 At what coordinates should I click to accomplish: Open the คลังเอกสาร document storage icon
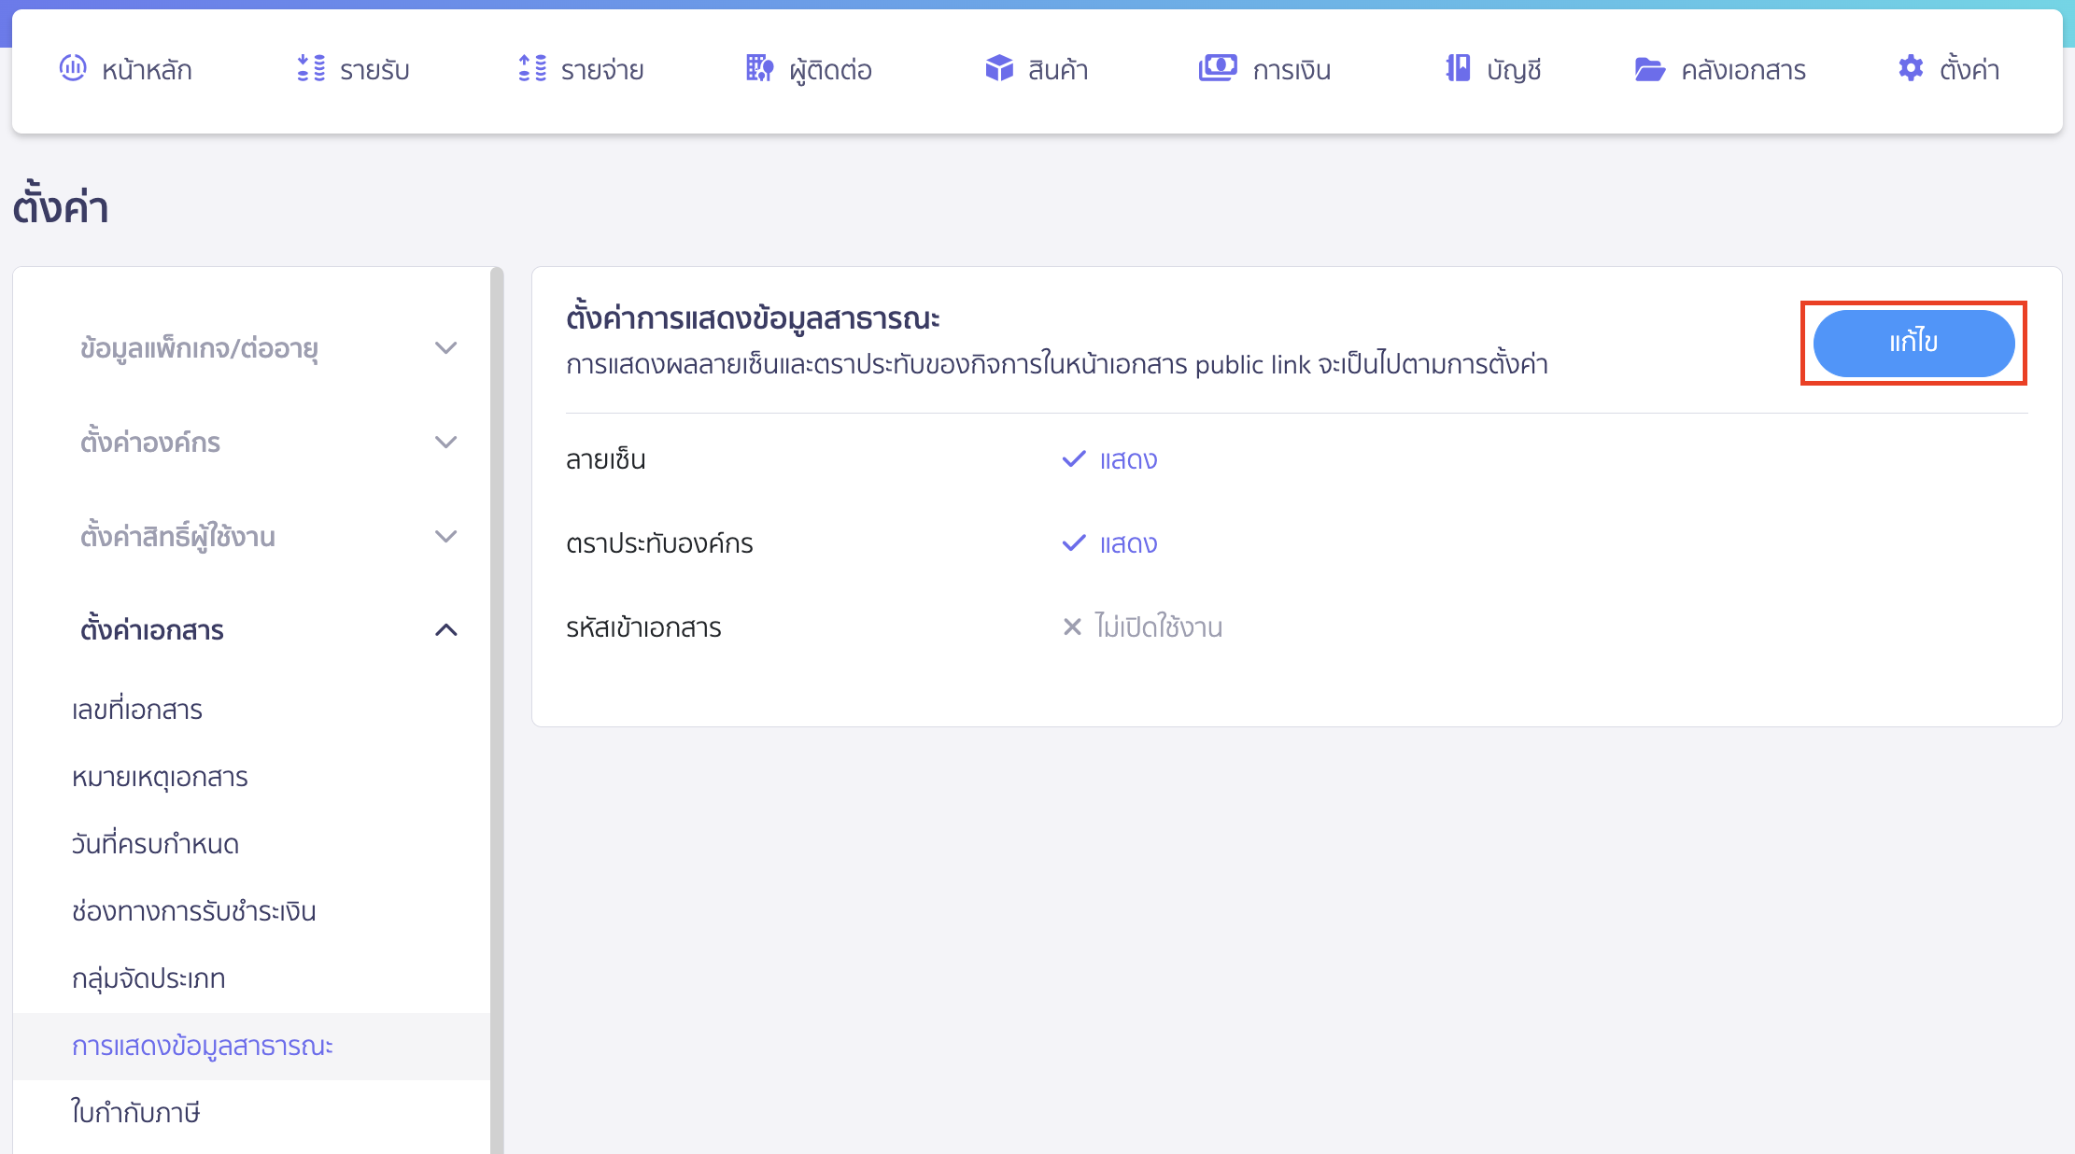(x=1651, y=68)
